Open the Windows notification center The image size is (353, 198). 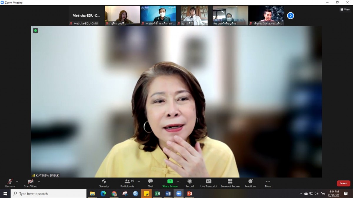click(x=346, y=194)
